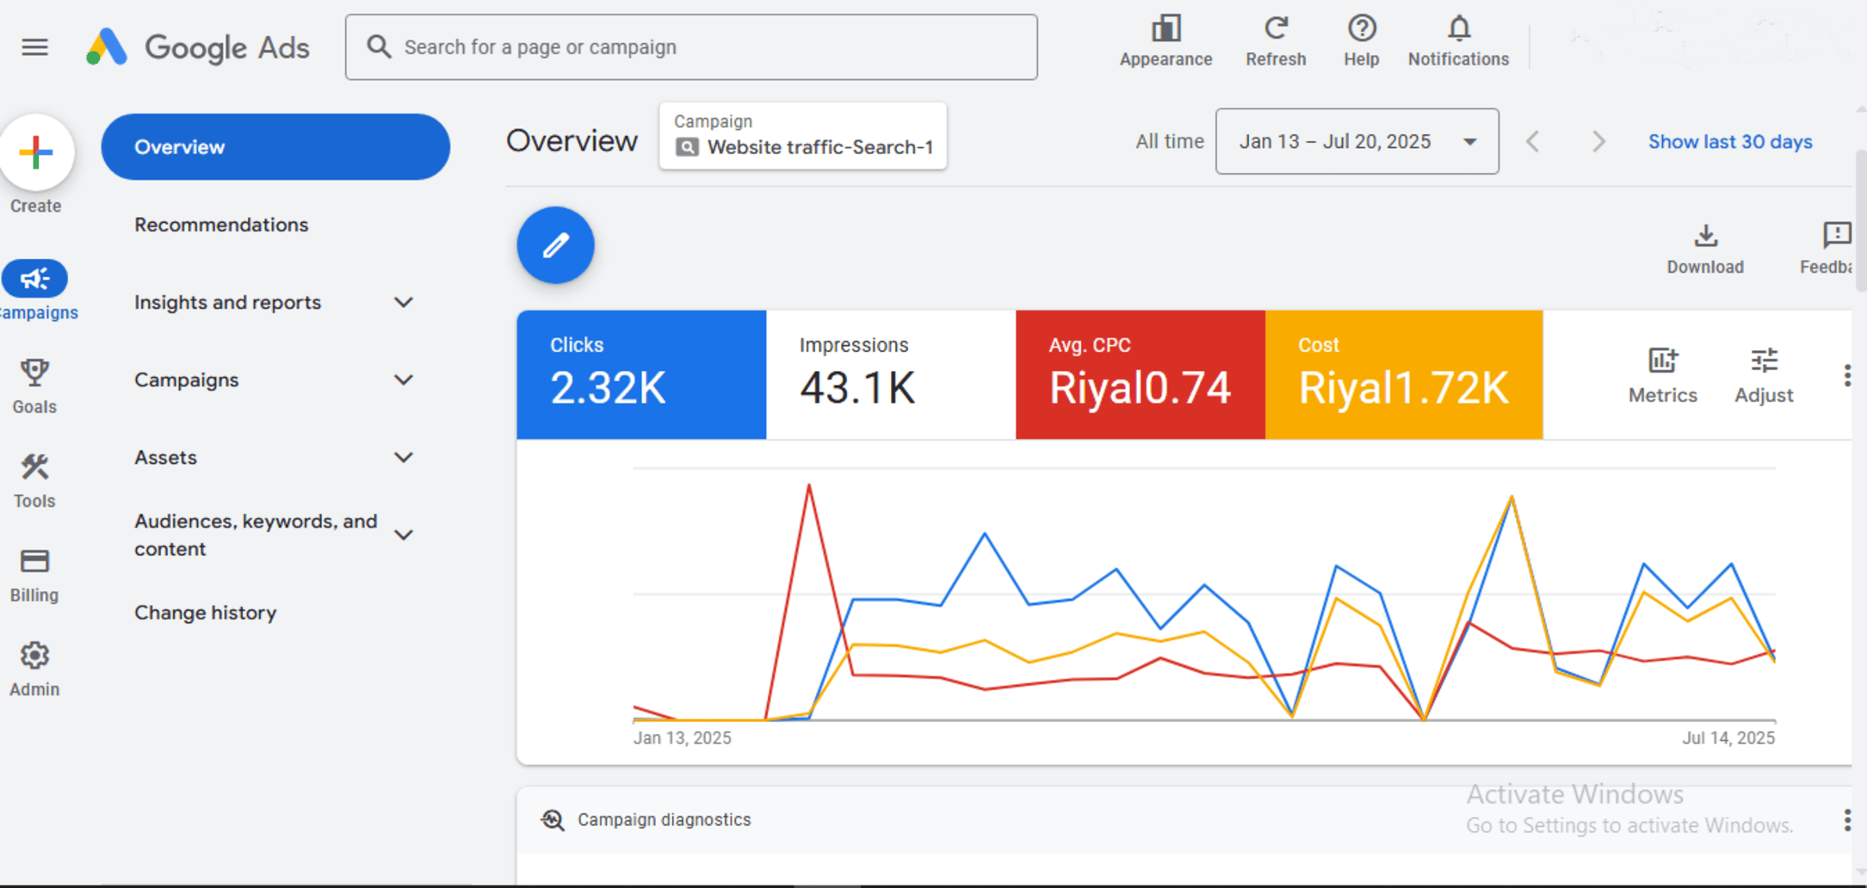Select the Overview menu item
The width and height of the screenshot is (1867, 888).
click(275, 147)
